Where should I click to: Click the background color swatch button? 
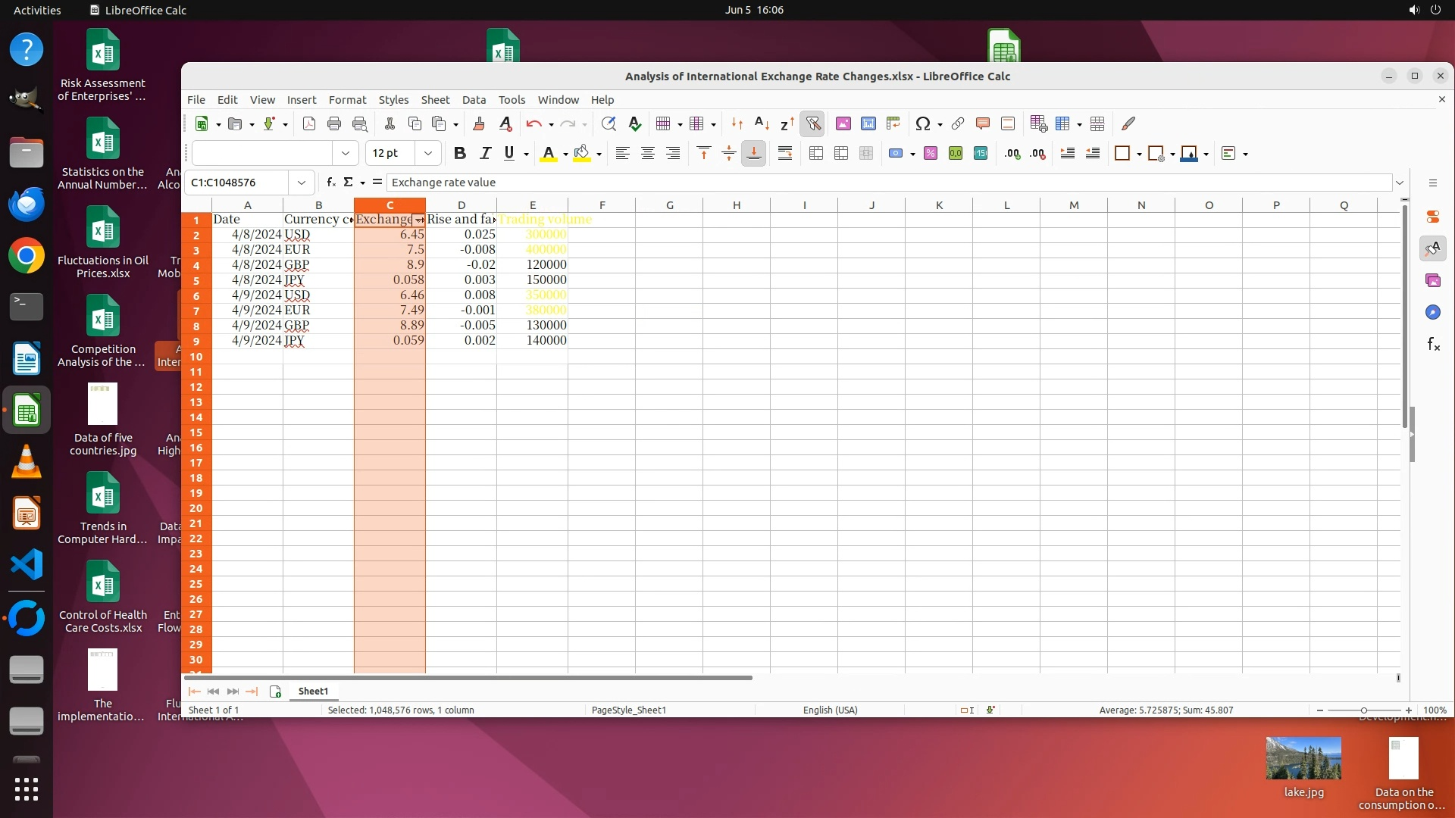[x=582, y=153]
